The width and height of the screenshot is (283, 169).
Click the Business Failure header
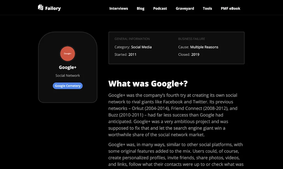(x=192, y=39)
